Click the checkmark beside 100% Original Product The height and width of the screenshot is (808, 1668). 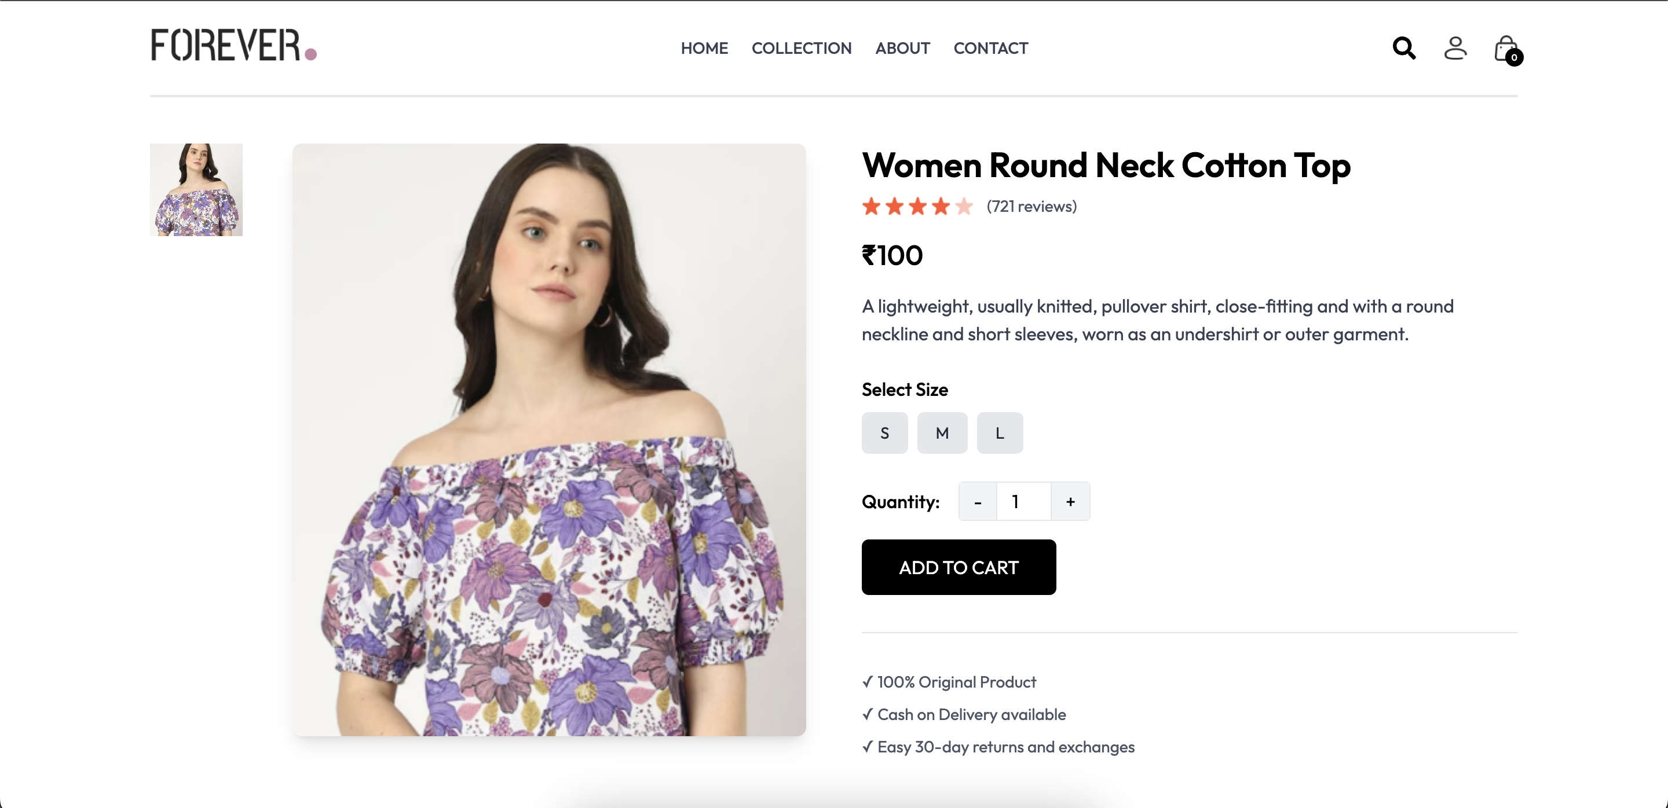click(x=868, y=681)
